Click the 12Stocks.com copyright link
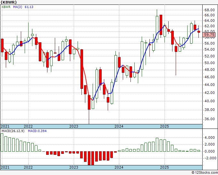218x175 pixels. (205, 173)
